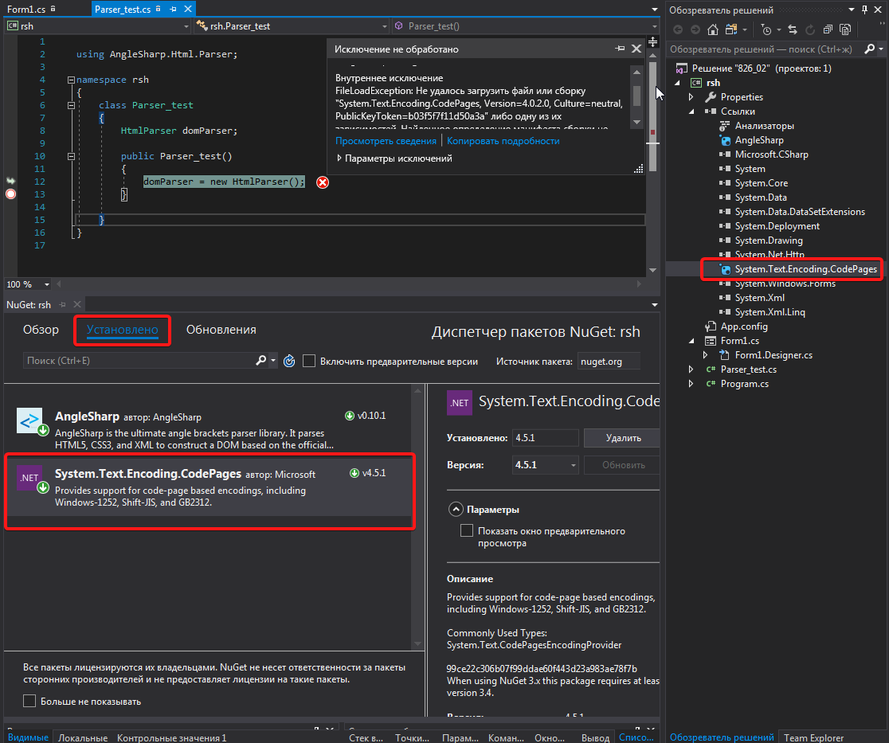
Task: Click the breakpoint marker on line 13
Action: pos(11,194)
